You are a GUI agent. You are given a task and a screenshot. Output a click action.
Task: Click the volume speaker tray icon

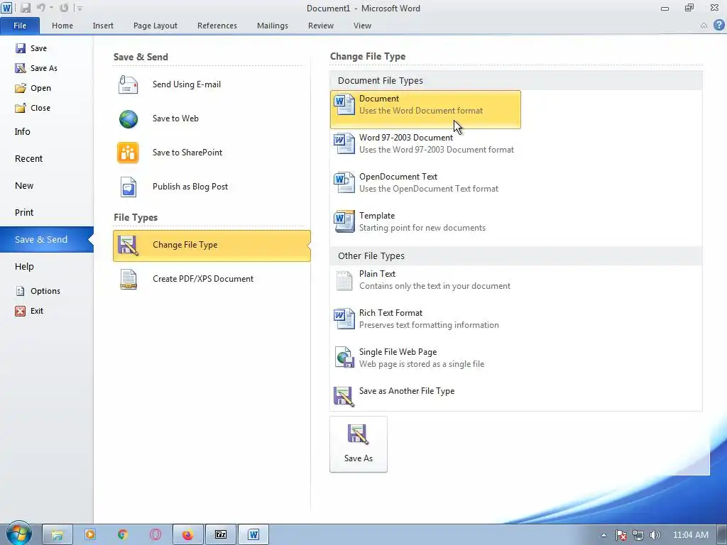click(655, 535)
